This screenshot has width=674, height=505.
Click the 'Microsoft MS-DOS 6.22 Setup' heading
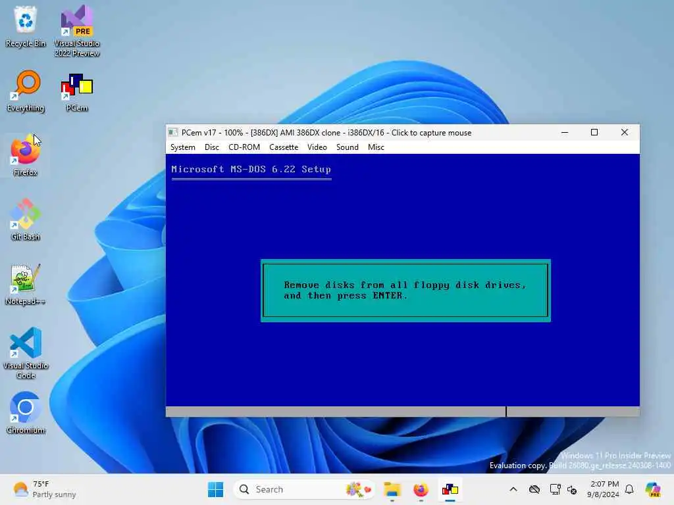click(x=251, y=169)
